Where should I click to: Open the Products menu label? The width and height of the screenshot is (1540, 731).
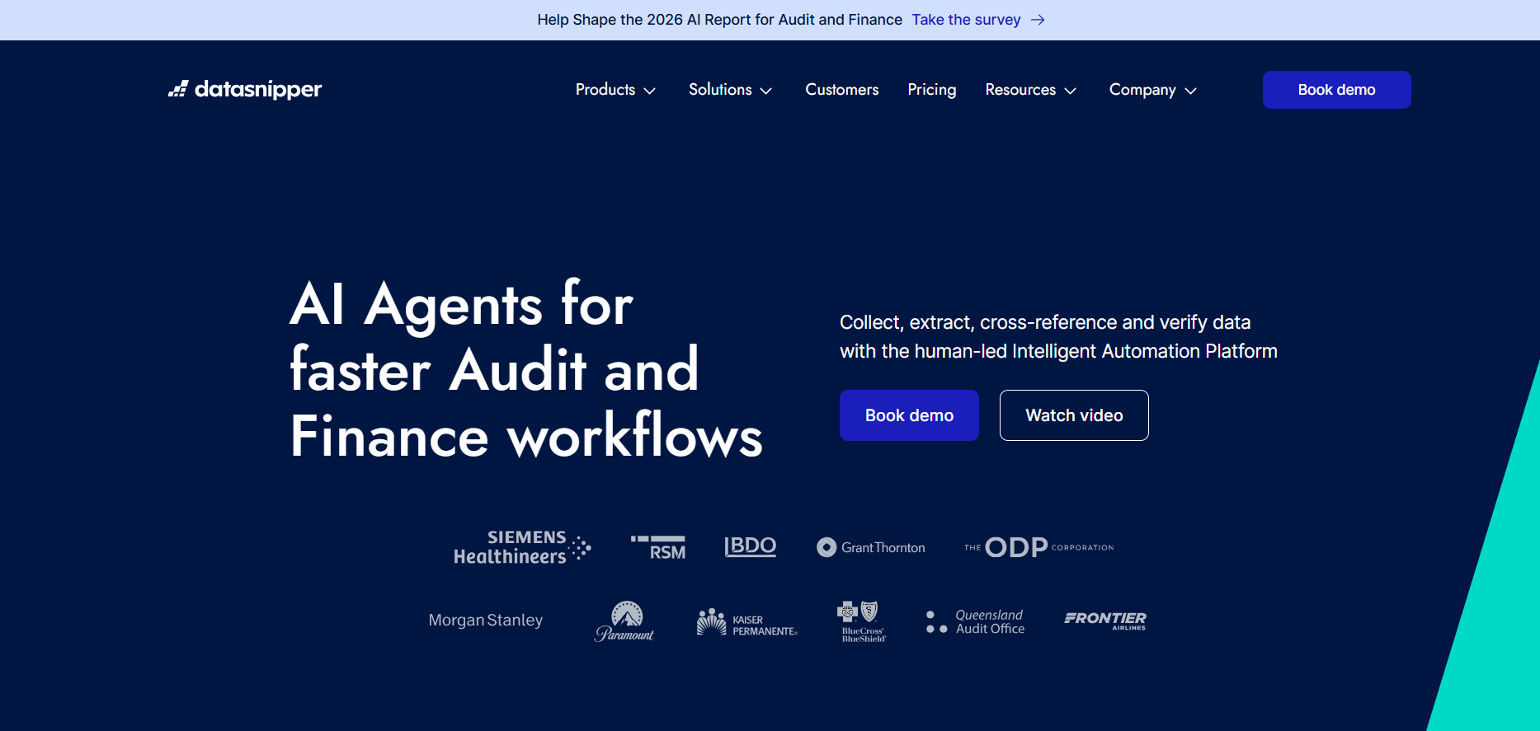[605, 89]
